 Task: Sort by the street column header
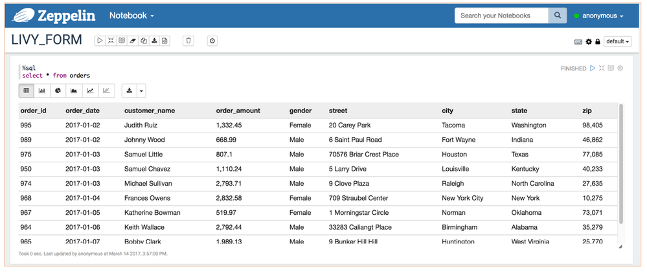(338, 111)
